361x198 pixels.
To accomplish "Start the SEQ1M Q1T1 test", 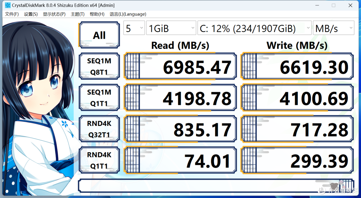I will click(x=99, y=97).
